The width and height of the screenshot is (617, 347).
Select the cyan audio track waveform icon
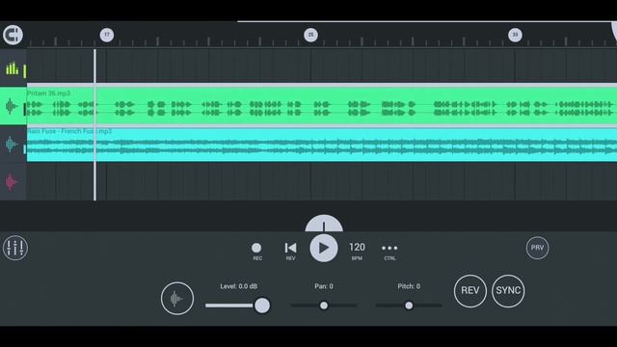(12, 145)
